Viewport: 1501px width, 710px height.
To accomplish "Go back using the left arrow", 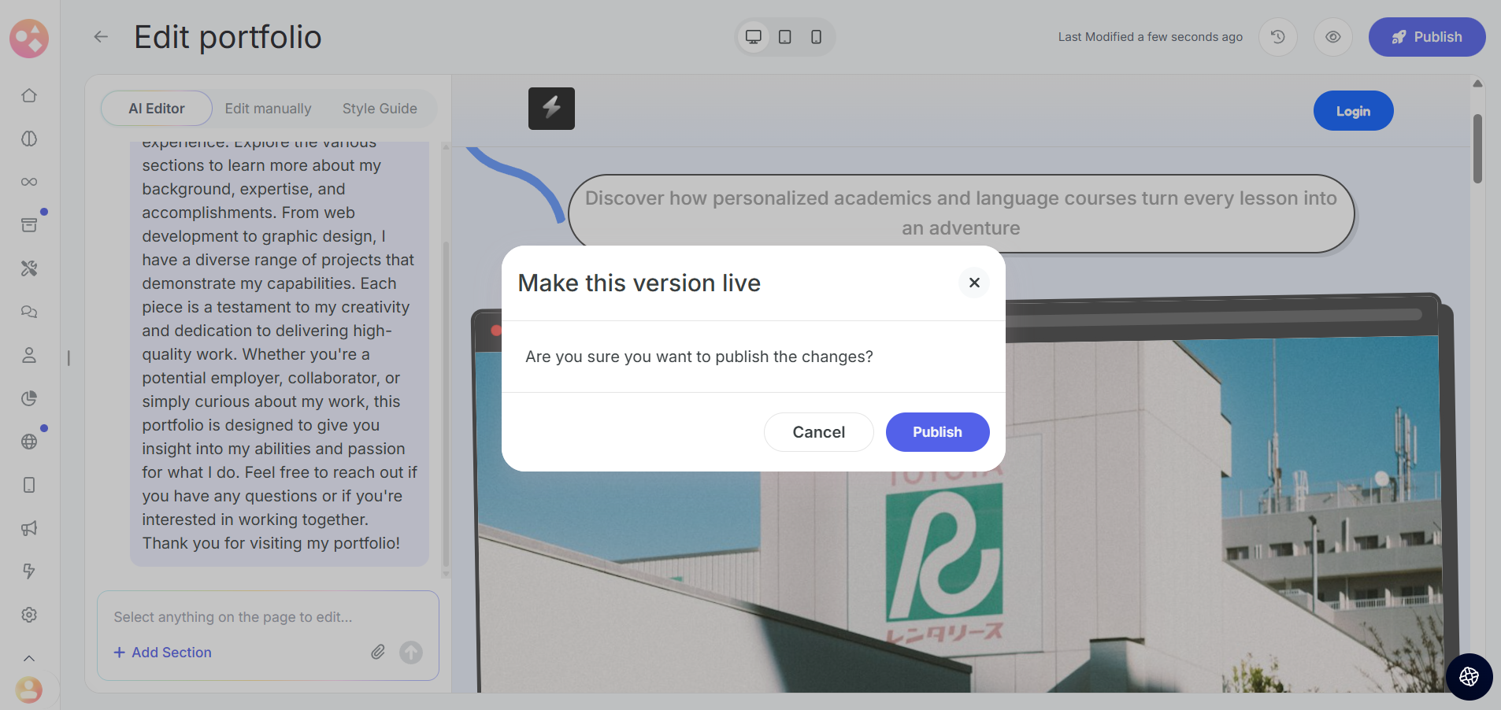I will pyautogui.click(x=101, y=37).
